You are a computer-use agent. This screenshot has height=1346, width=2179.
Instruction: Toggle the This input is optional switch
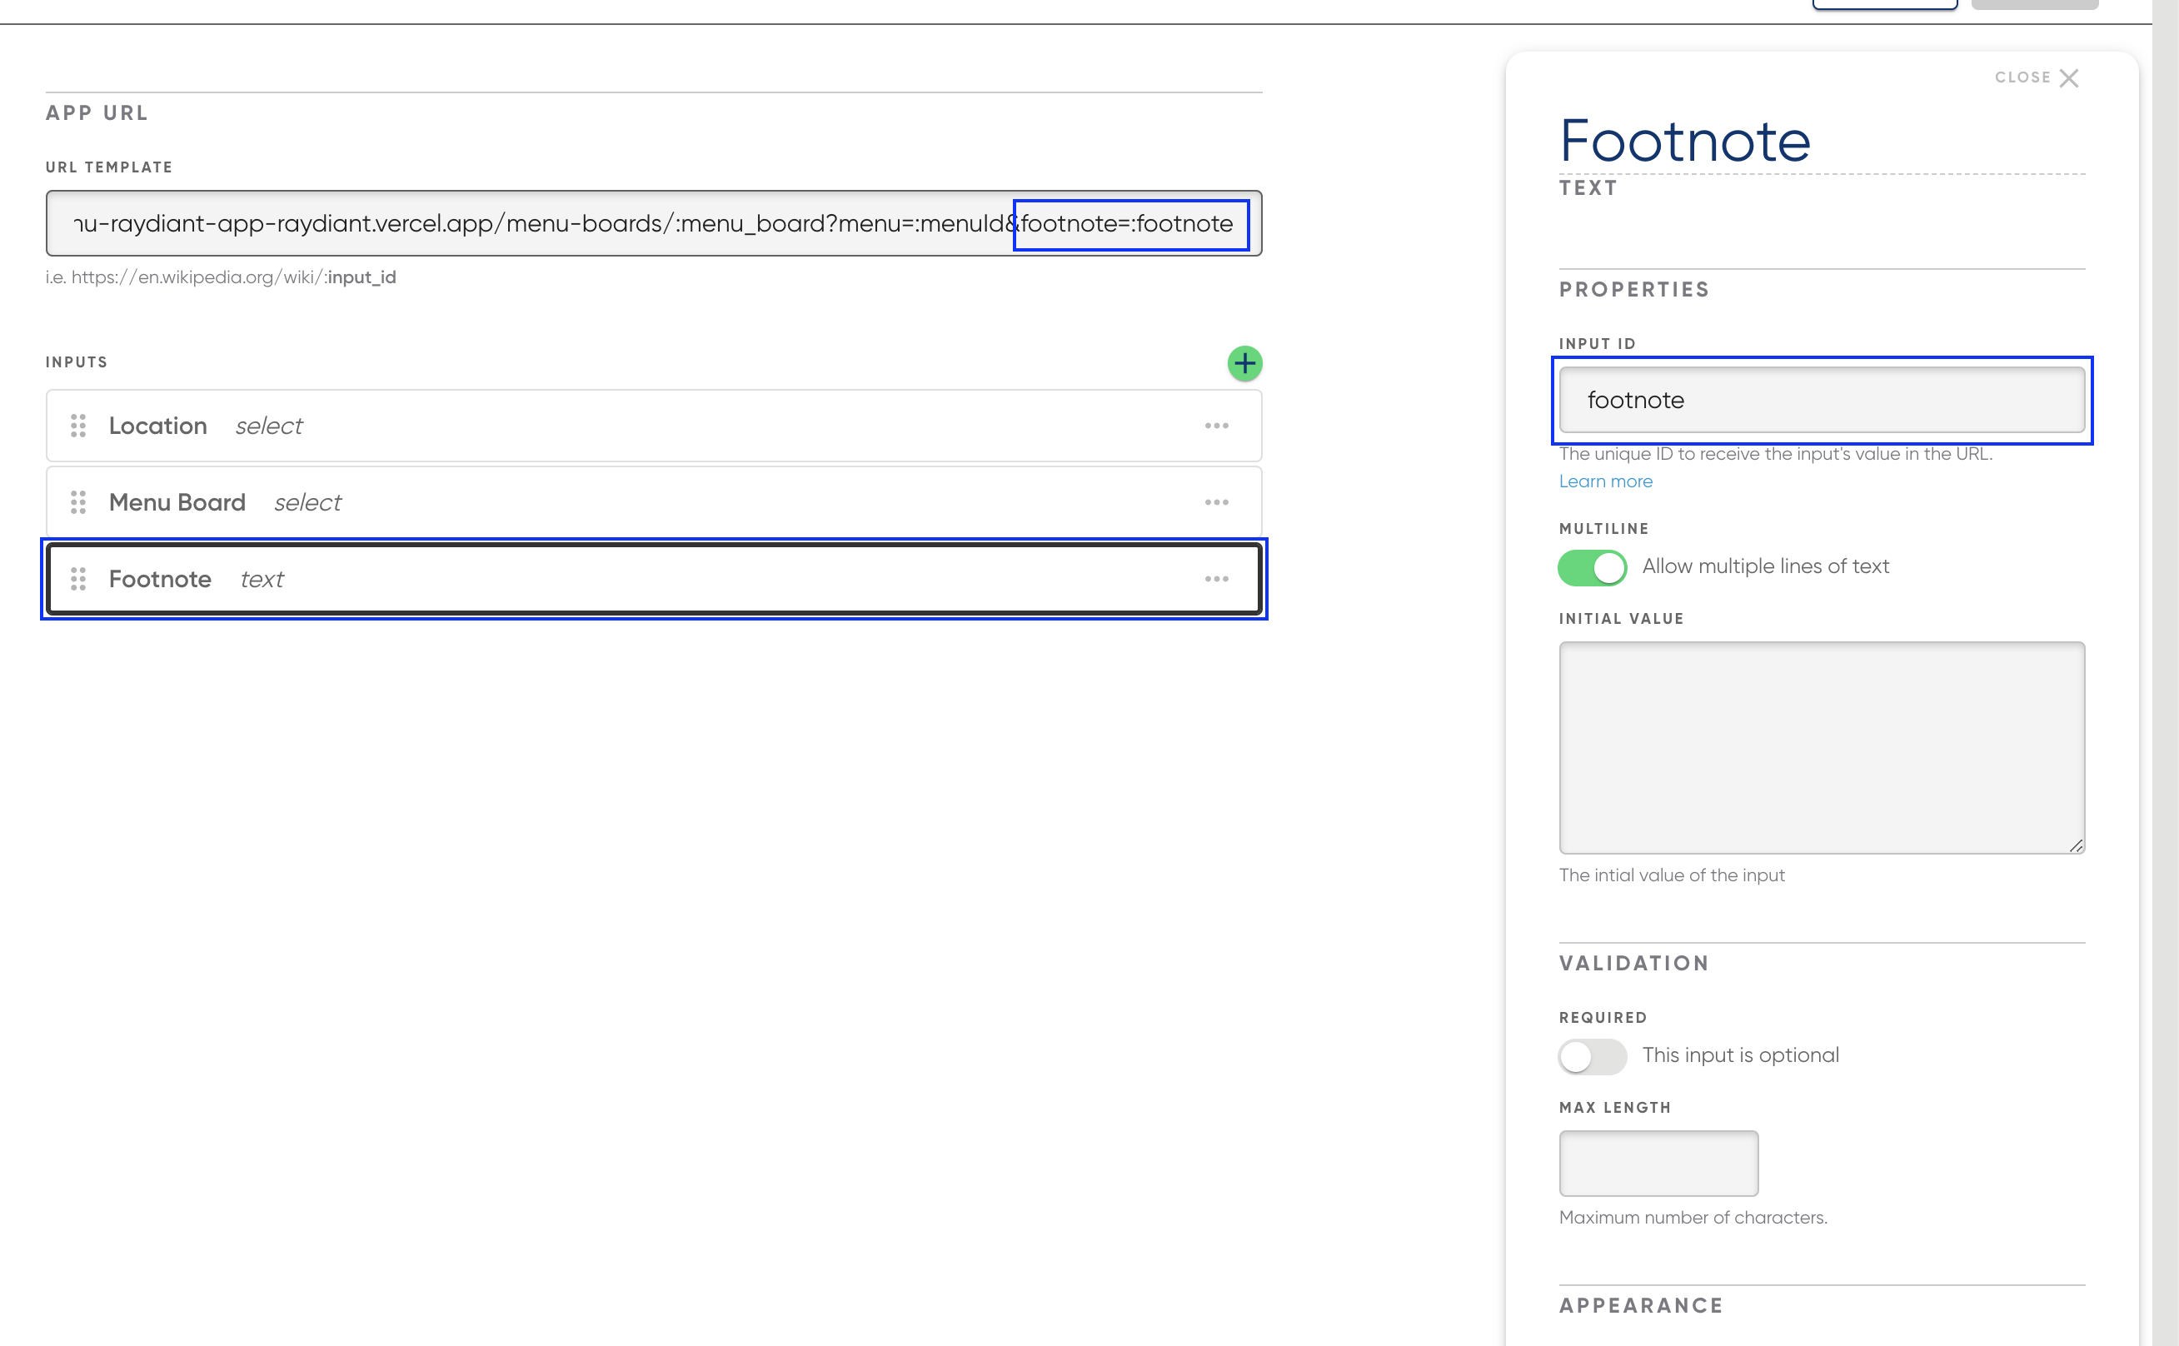1592,1057
